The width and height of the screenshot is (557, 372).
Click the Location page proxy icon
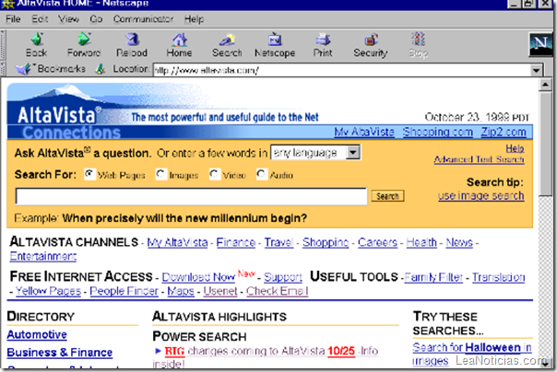coord(101,69)
